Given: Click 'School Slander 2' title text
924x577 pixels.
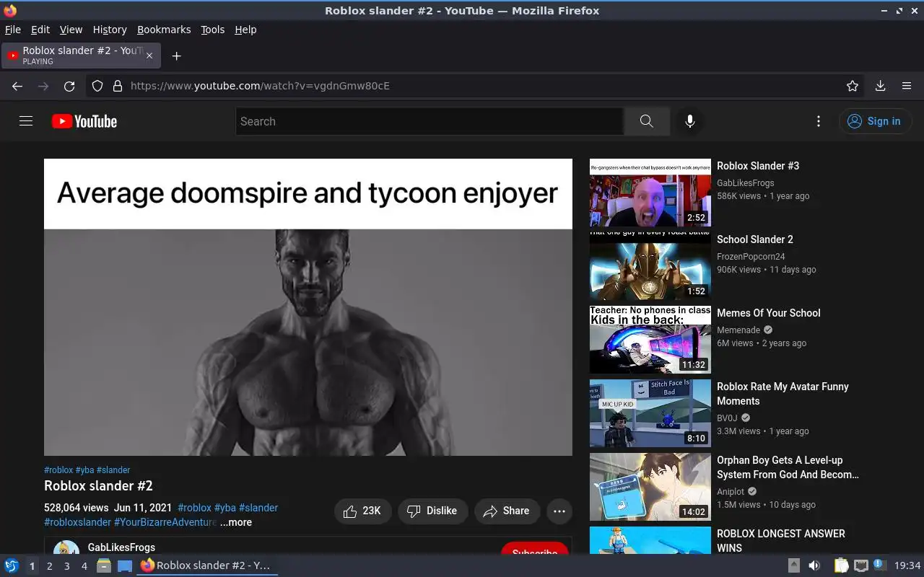Looking at the screenshot, I should coord(755,239).
